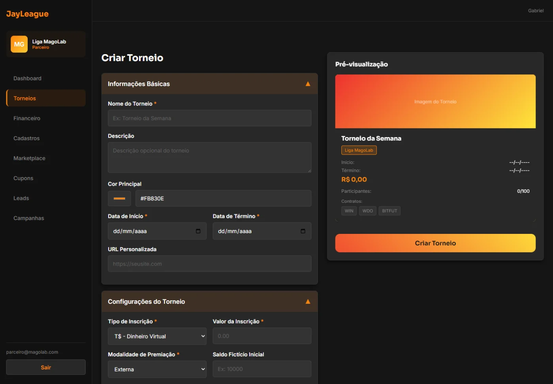
Task: Open the Tipo de Inscrição dropdown
Action: (x=157, y=336)
